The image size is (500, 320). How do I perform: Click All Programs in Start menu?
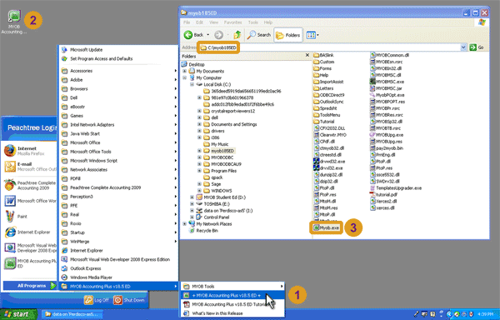[x=30, y=286]
